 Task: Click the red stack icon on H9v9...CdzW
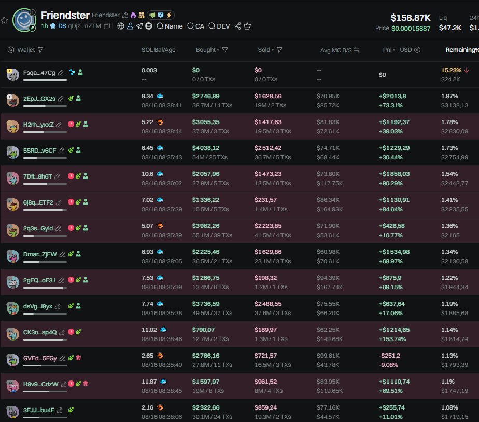pos(86,384)
